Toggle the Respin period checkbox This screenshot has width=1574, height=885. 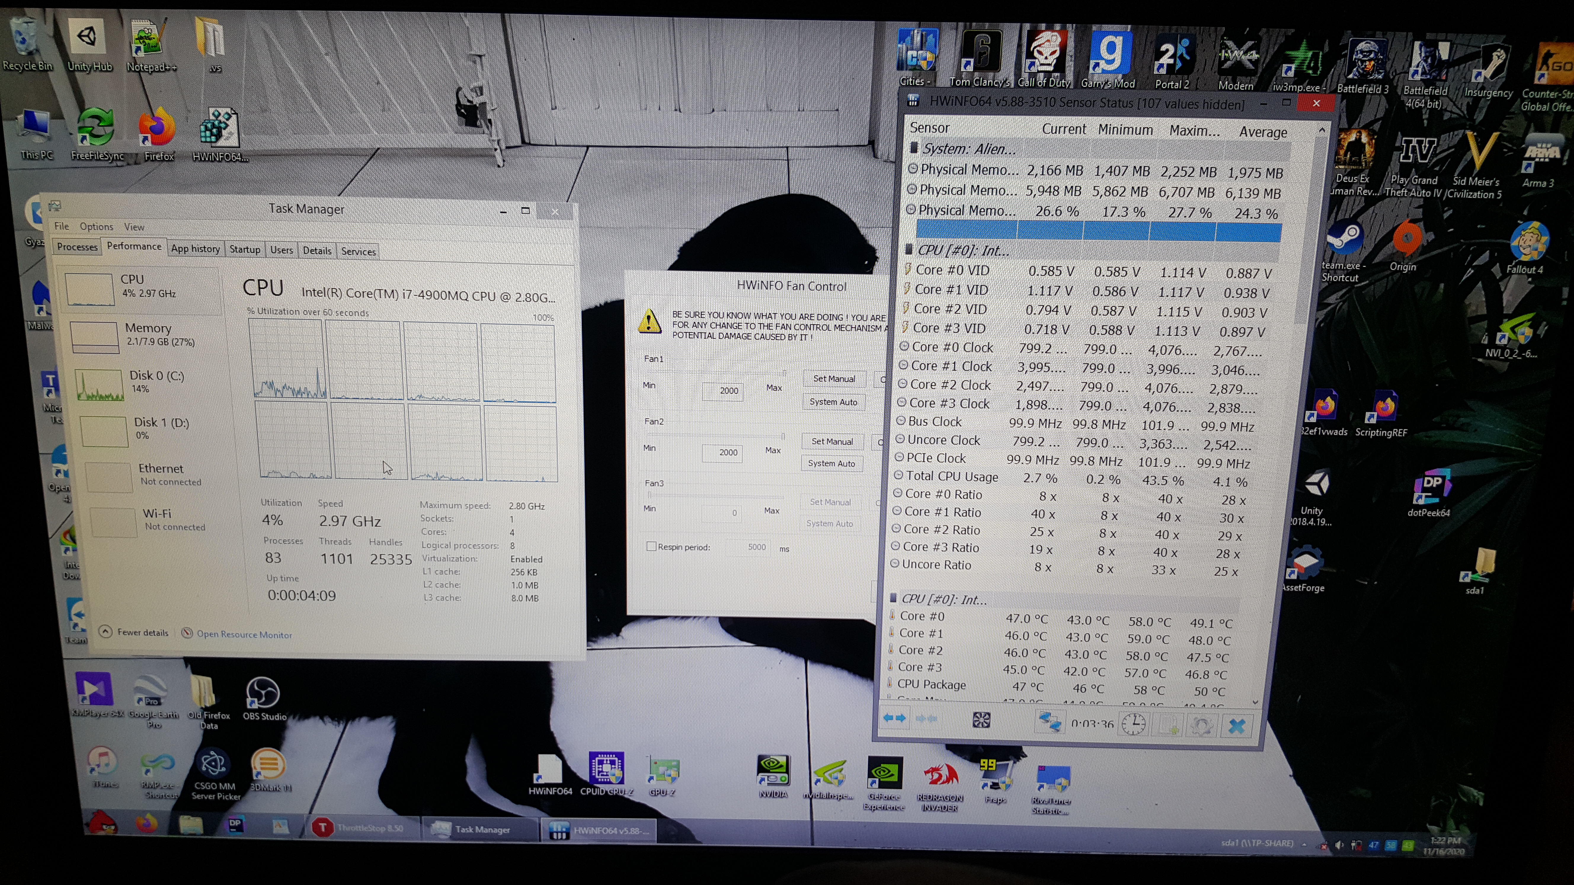coord(651,546)
